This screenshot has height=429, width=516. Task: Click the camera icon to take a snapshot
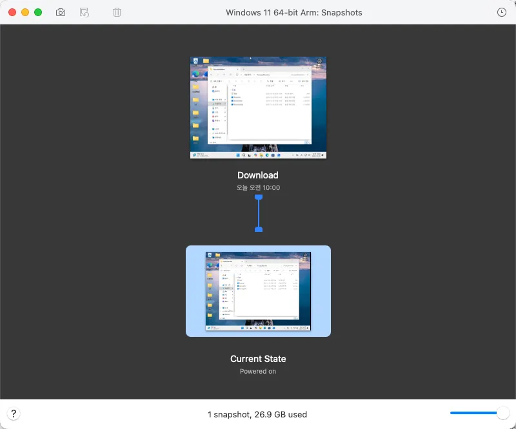(61, 12)
